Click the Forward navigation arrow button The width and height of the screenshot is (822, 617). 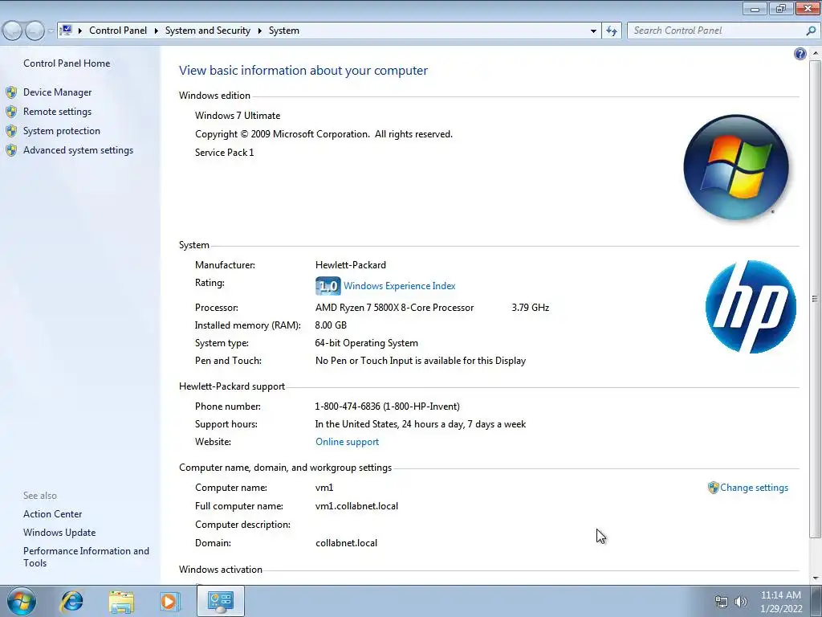(x=35, y=31)
